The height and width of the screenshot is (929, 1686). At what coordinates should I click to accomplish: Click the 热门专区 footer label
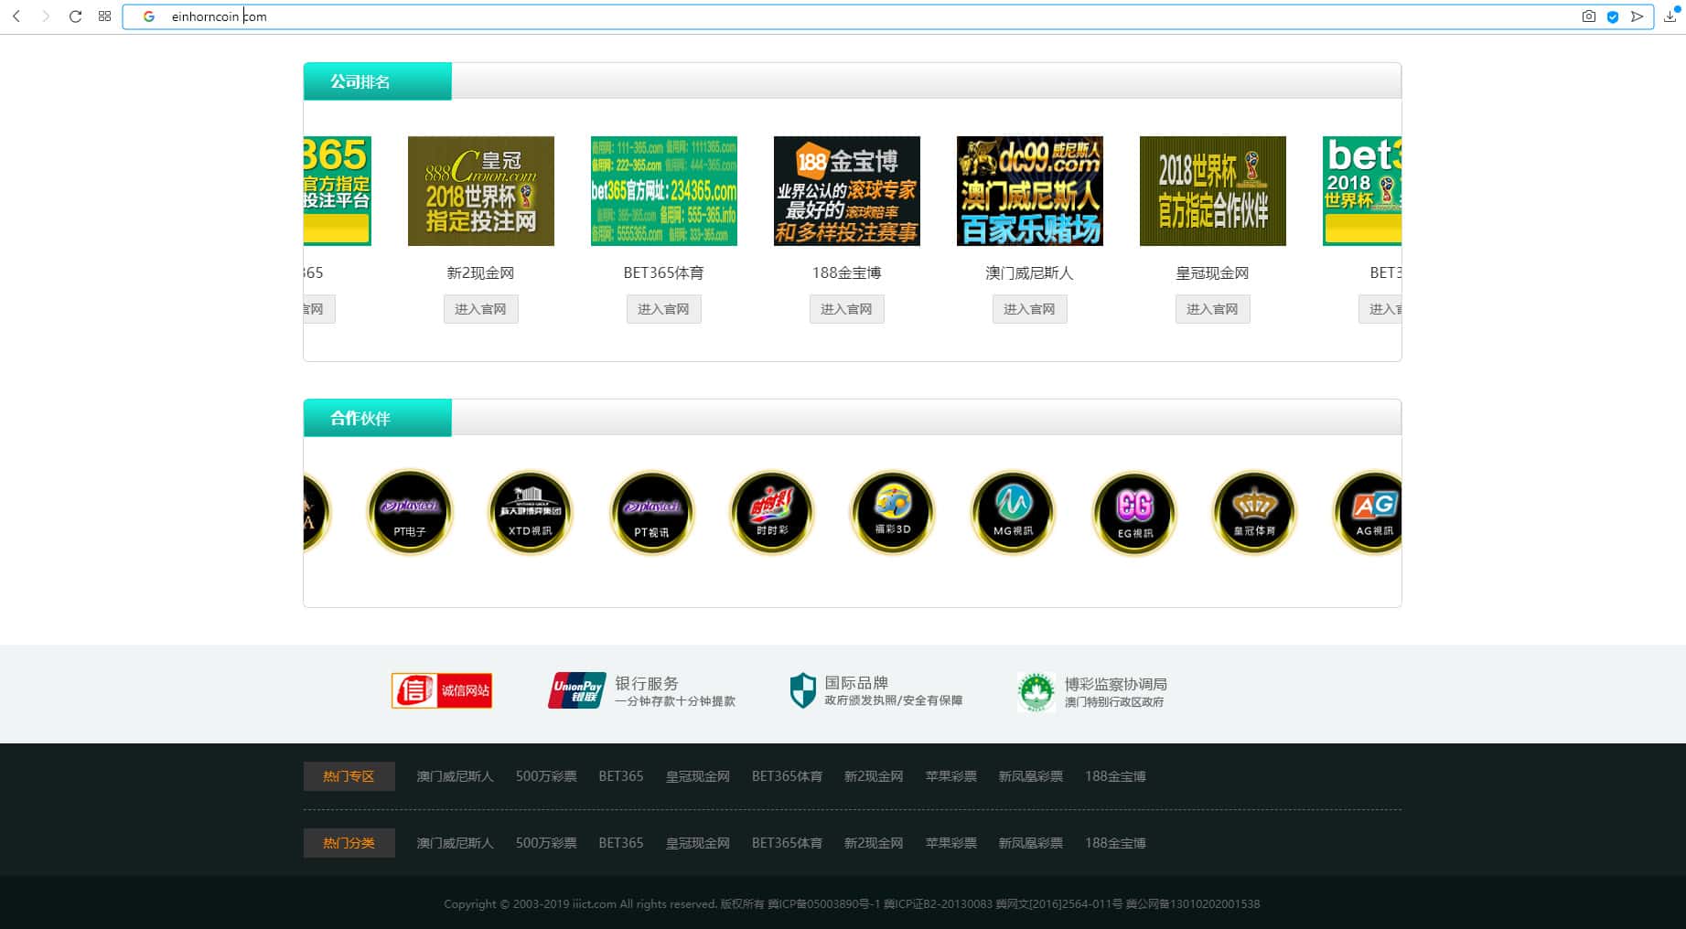[349, 776]
